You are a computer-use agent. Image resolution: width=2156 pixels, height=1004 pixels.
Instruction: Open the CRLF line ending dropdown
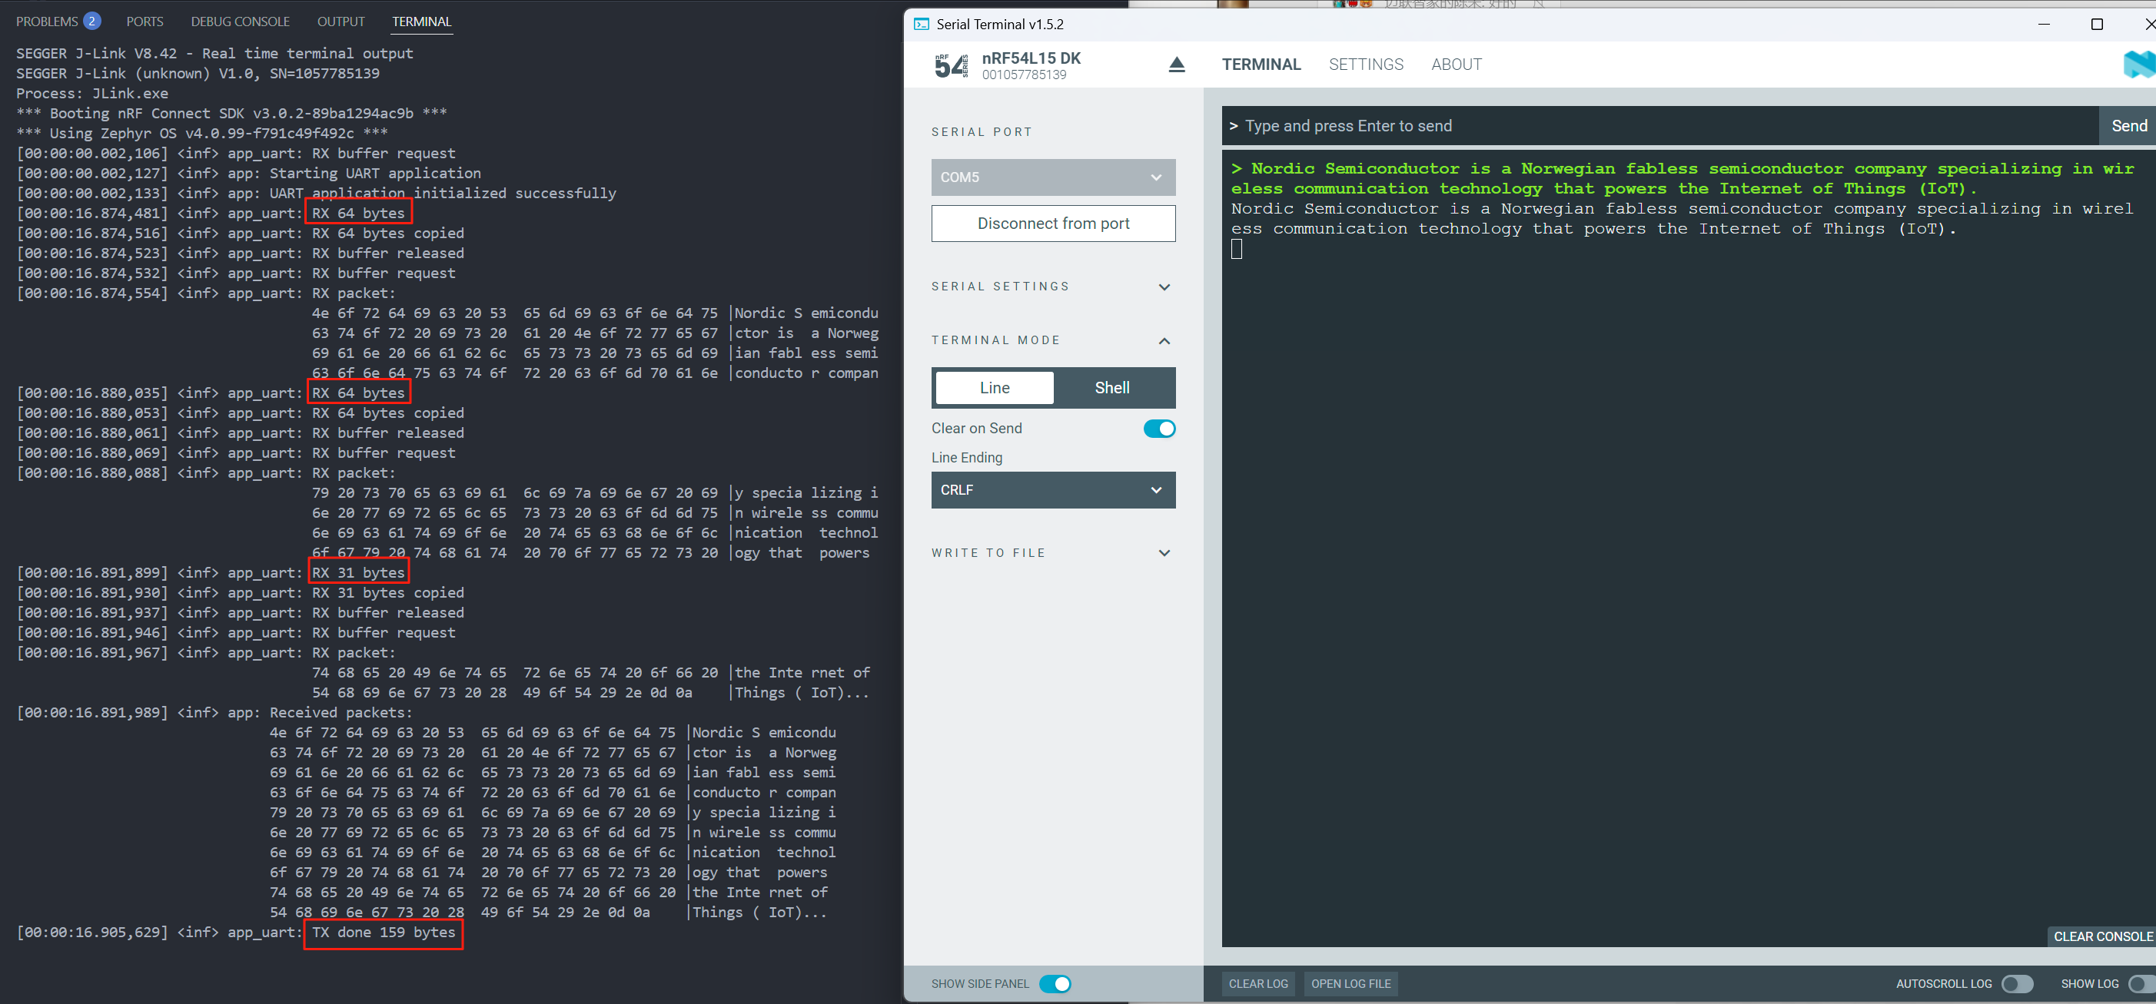click(x=1053, y=490)
